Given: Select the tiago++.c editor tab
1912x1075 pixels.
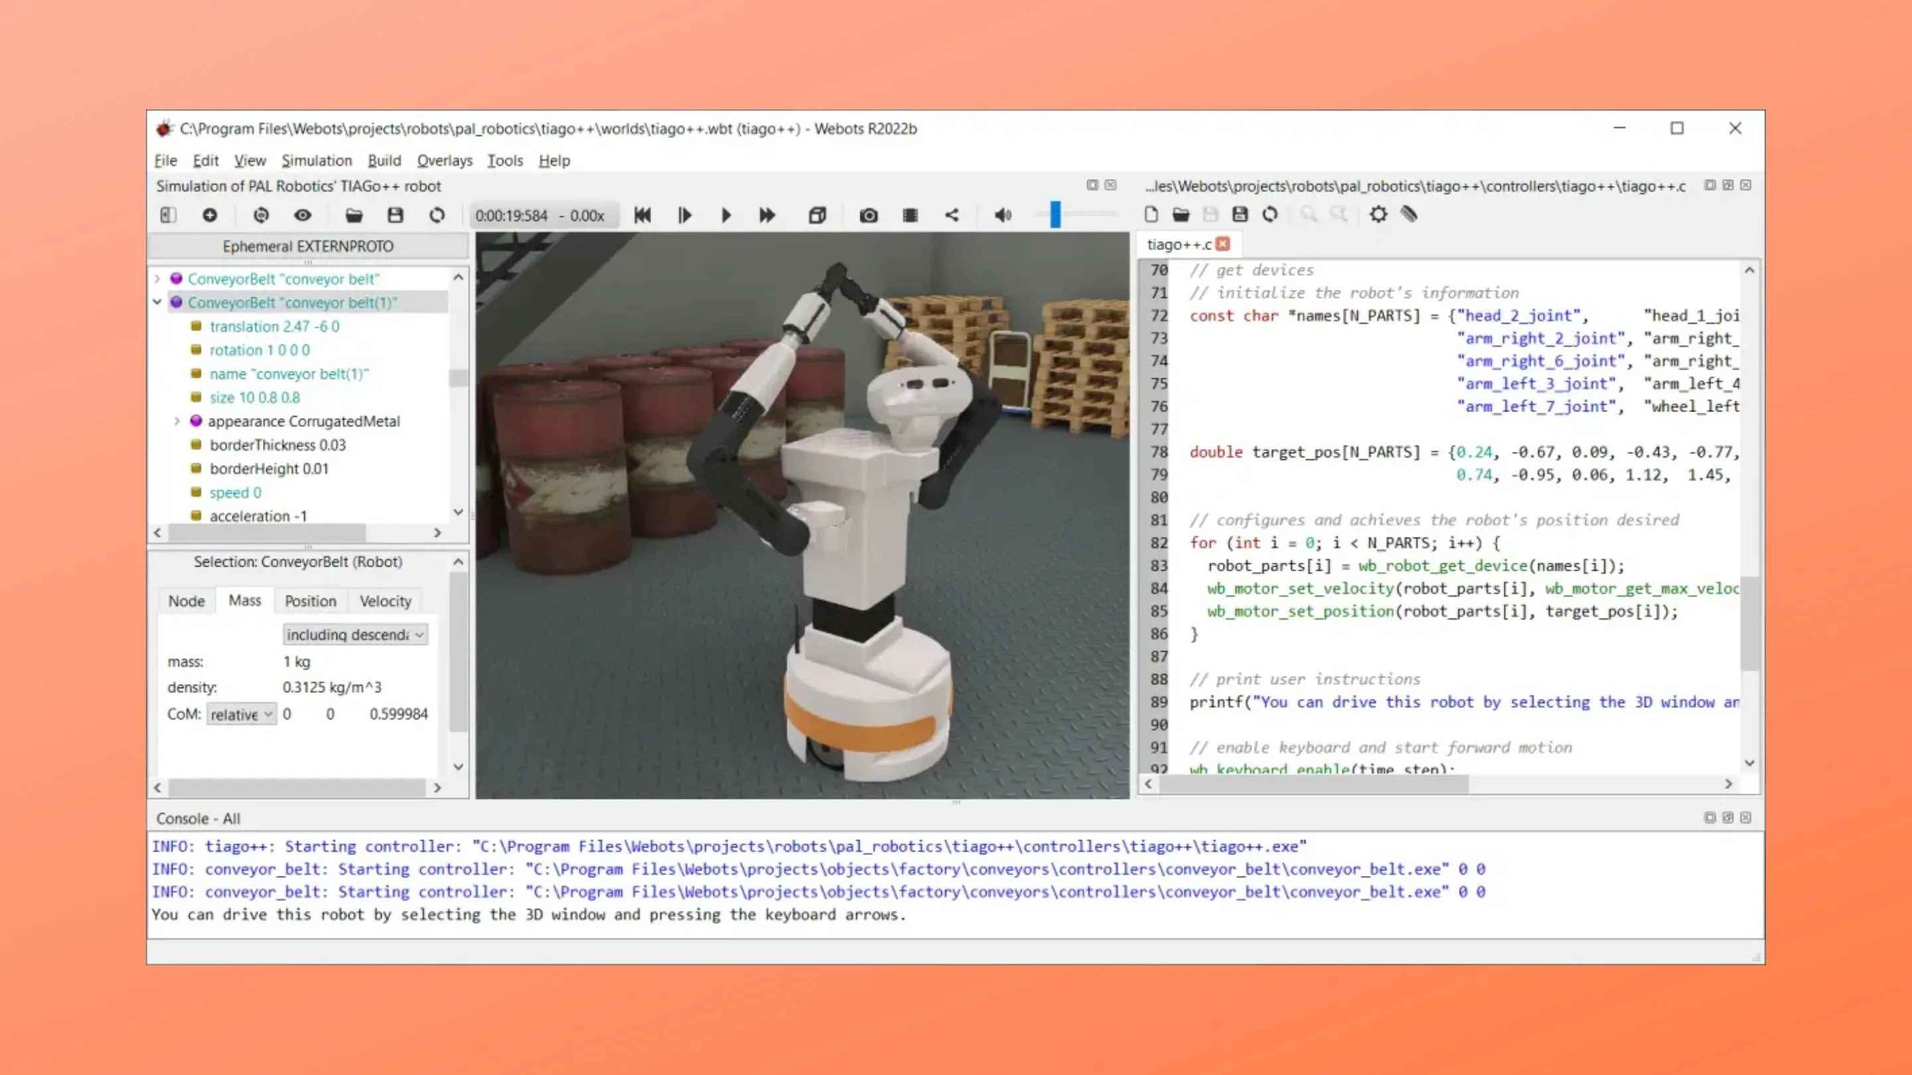Looking at the screenshot, I should [1178, 244].
